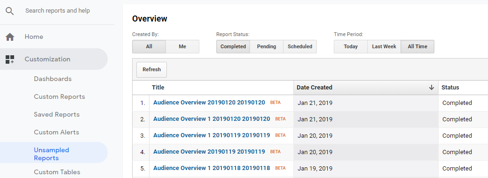The height and width of the screenshot is (178, 488).
Task: Click the Home house icon
Action: pos(10,37)
